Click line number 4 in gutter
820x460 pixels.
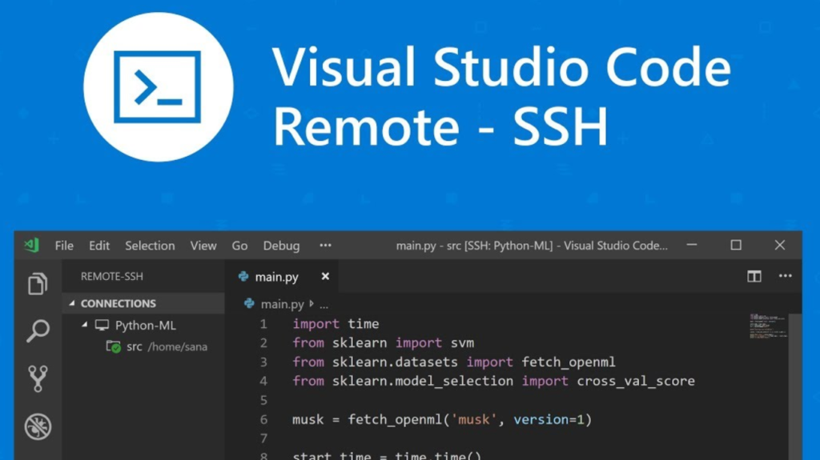click(x=263, y=381)
